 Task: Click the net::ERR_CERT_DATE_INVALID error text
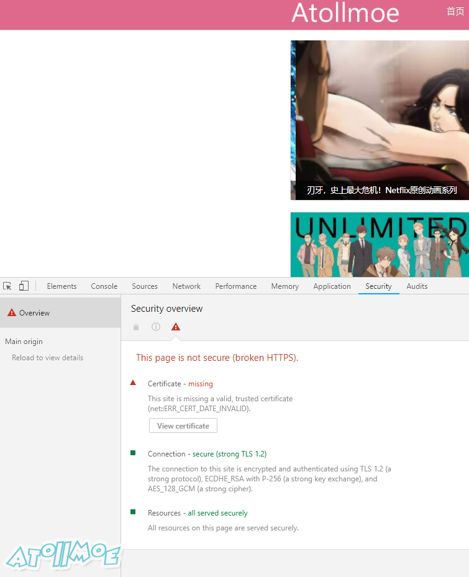pyautogui.click(x=199, y=409)
